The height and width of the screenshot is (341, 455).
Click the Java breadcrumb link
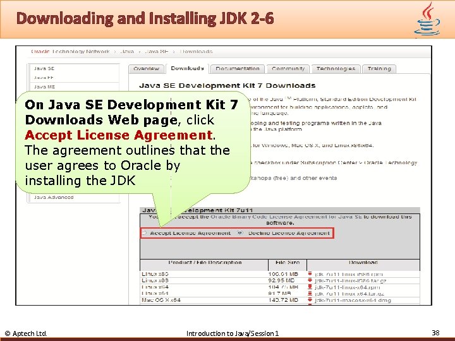[127, 51]
